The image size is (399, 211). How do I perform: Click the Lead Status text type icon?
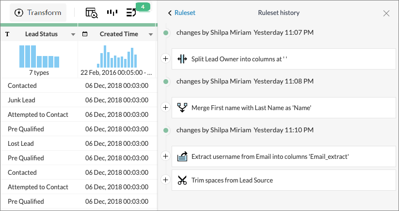coord(7,34)
